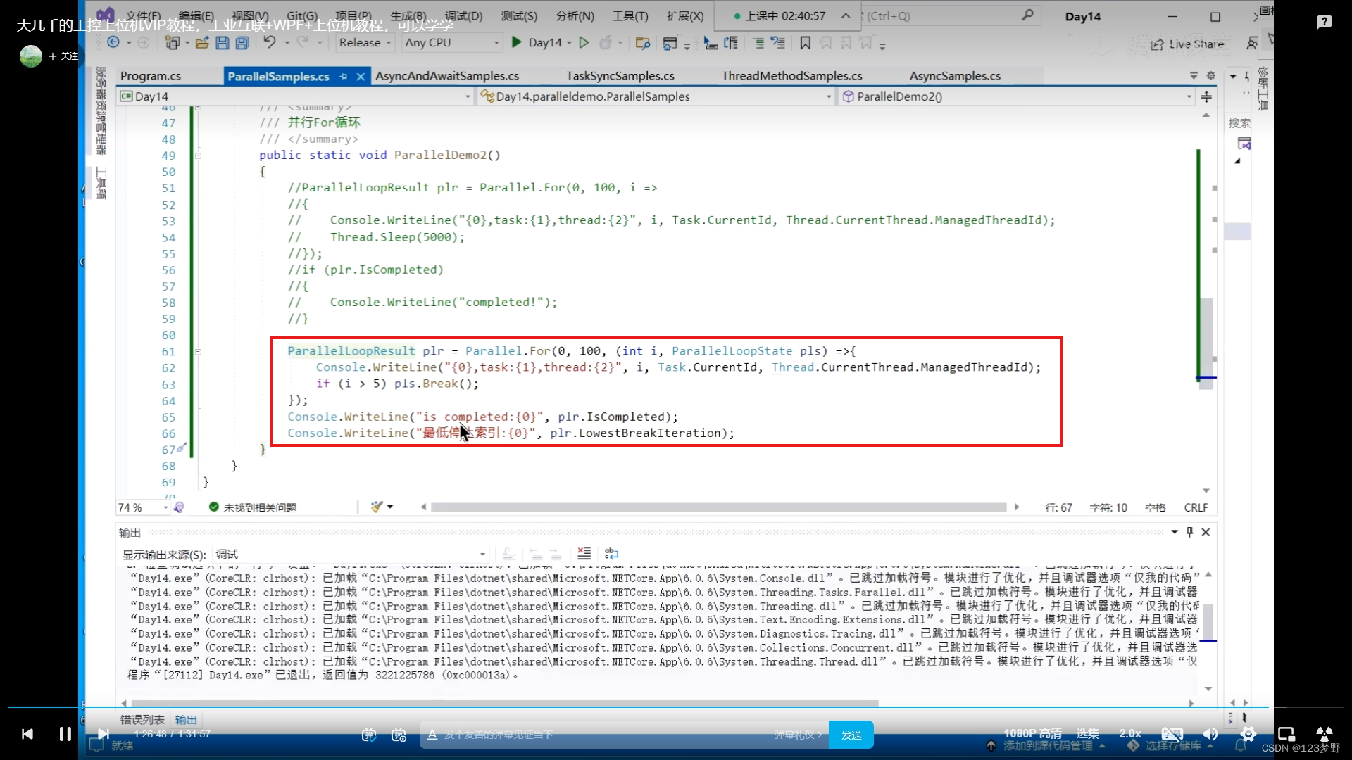Open the 工具(T) menu
Image resolution: width=1352 pixels, height=760 pixels.
point(630,15)
